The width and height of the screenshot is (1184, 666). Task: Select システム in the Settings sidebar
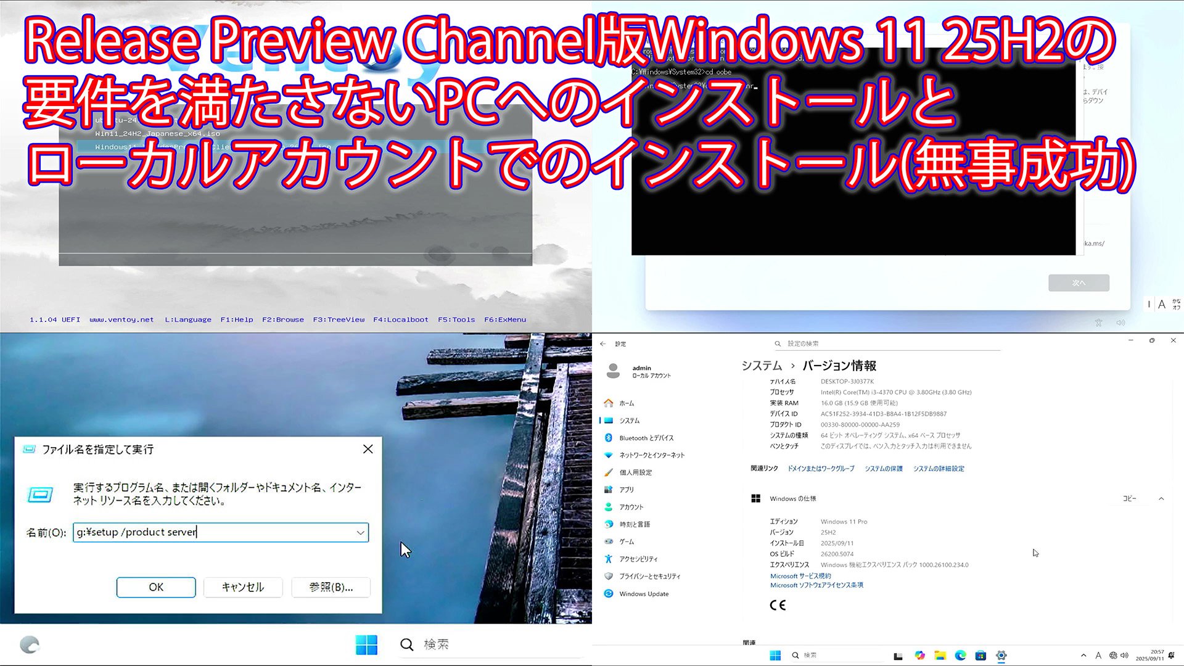(622, 421)
